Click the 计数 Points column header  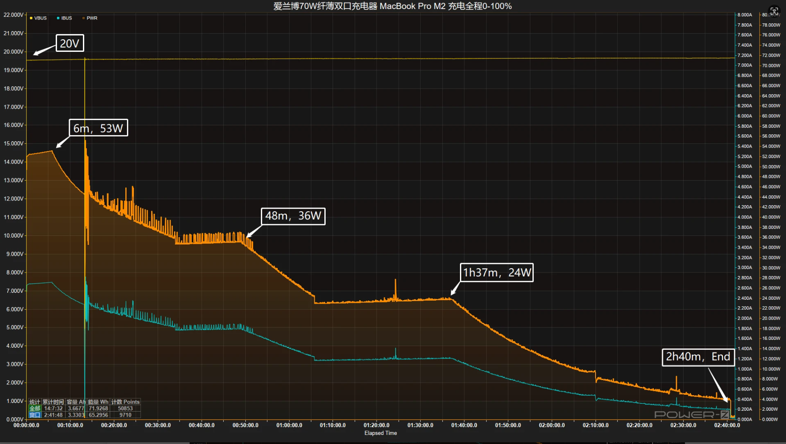(x=125, y=402)
